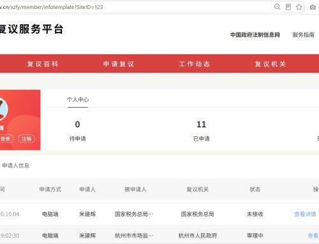Screen dimensions: 319x244
Task: Open 申请复议 navigation menu
Action: point(119,64)
